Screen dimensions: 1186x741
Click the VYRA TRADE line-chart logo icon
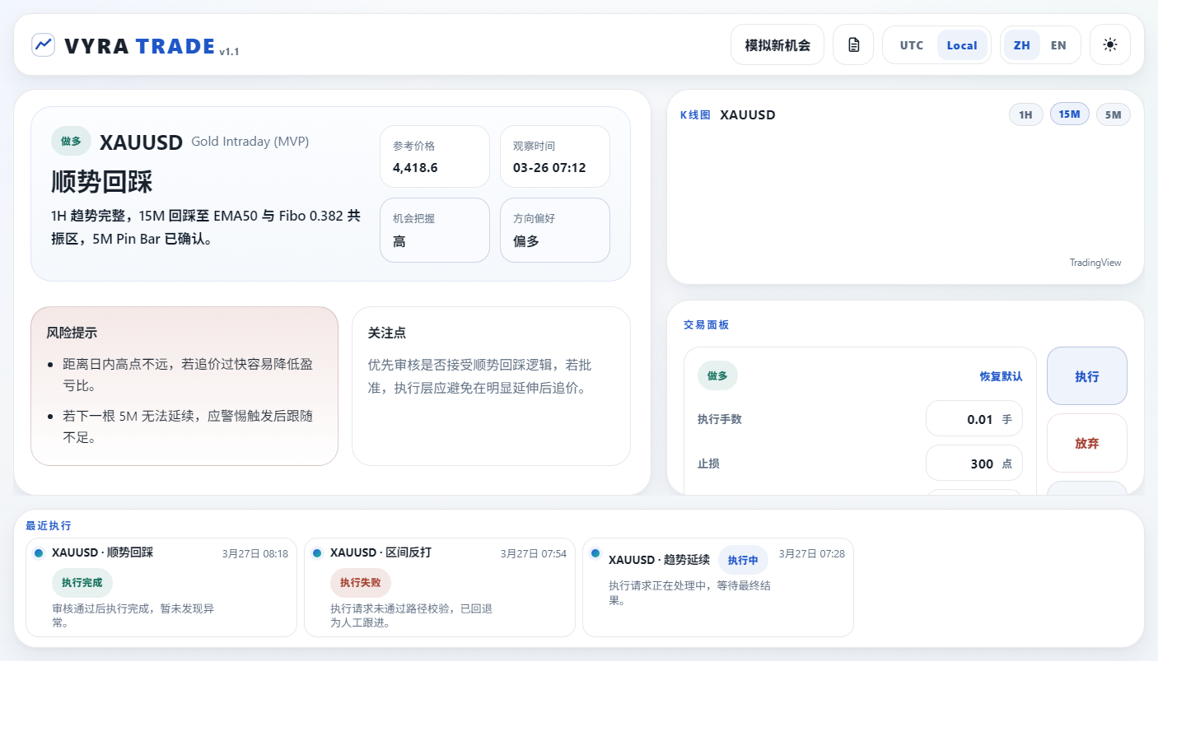(x=43, y=44)
